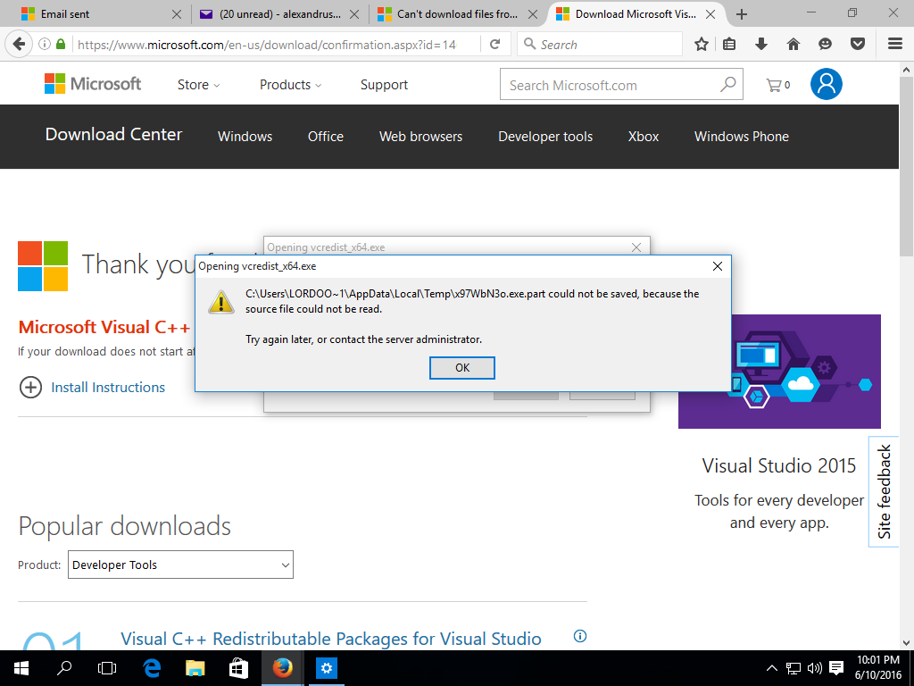Click OK in the error dialog
The image size is (914, 686).
pos(462,367)
